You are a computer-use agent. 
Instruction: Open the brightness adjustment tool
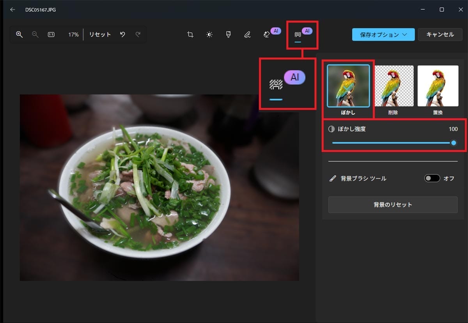point(209,34)
